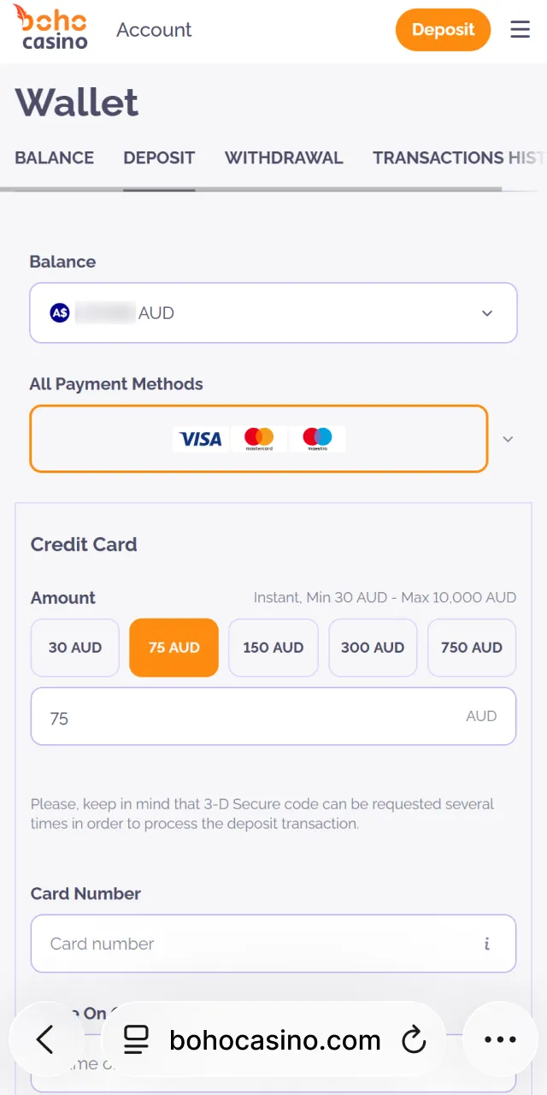Screen dimensions: 547x1095
Task: Open the hamburger menu
Action: click(521, 30)
